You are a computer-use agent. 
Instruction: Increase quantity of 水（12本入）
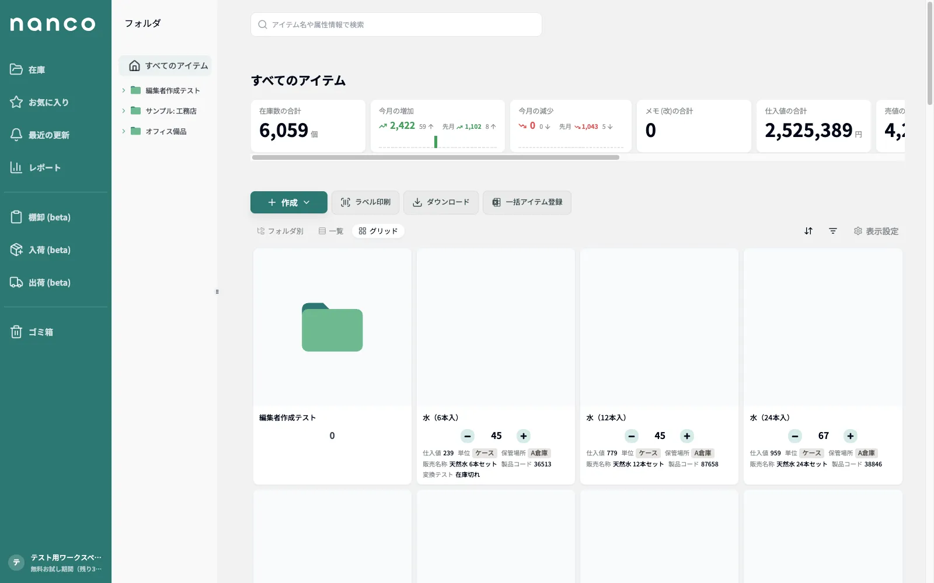click(687, 436)
